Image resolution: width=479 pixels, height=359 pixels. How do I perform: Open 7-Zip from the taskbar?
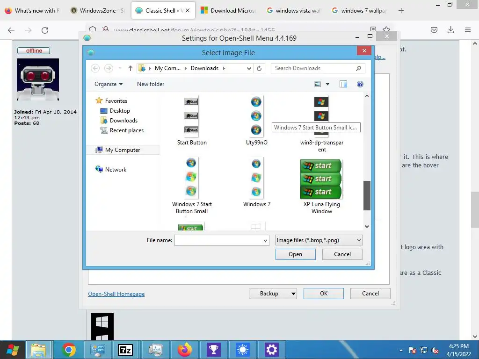click(125, 350)
